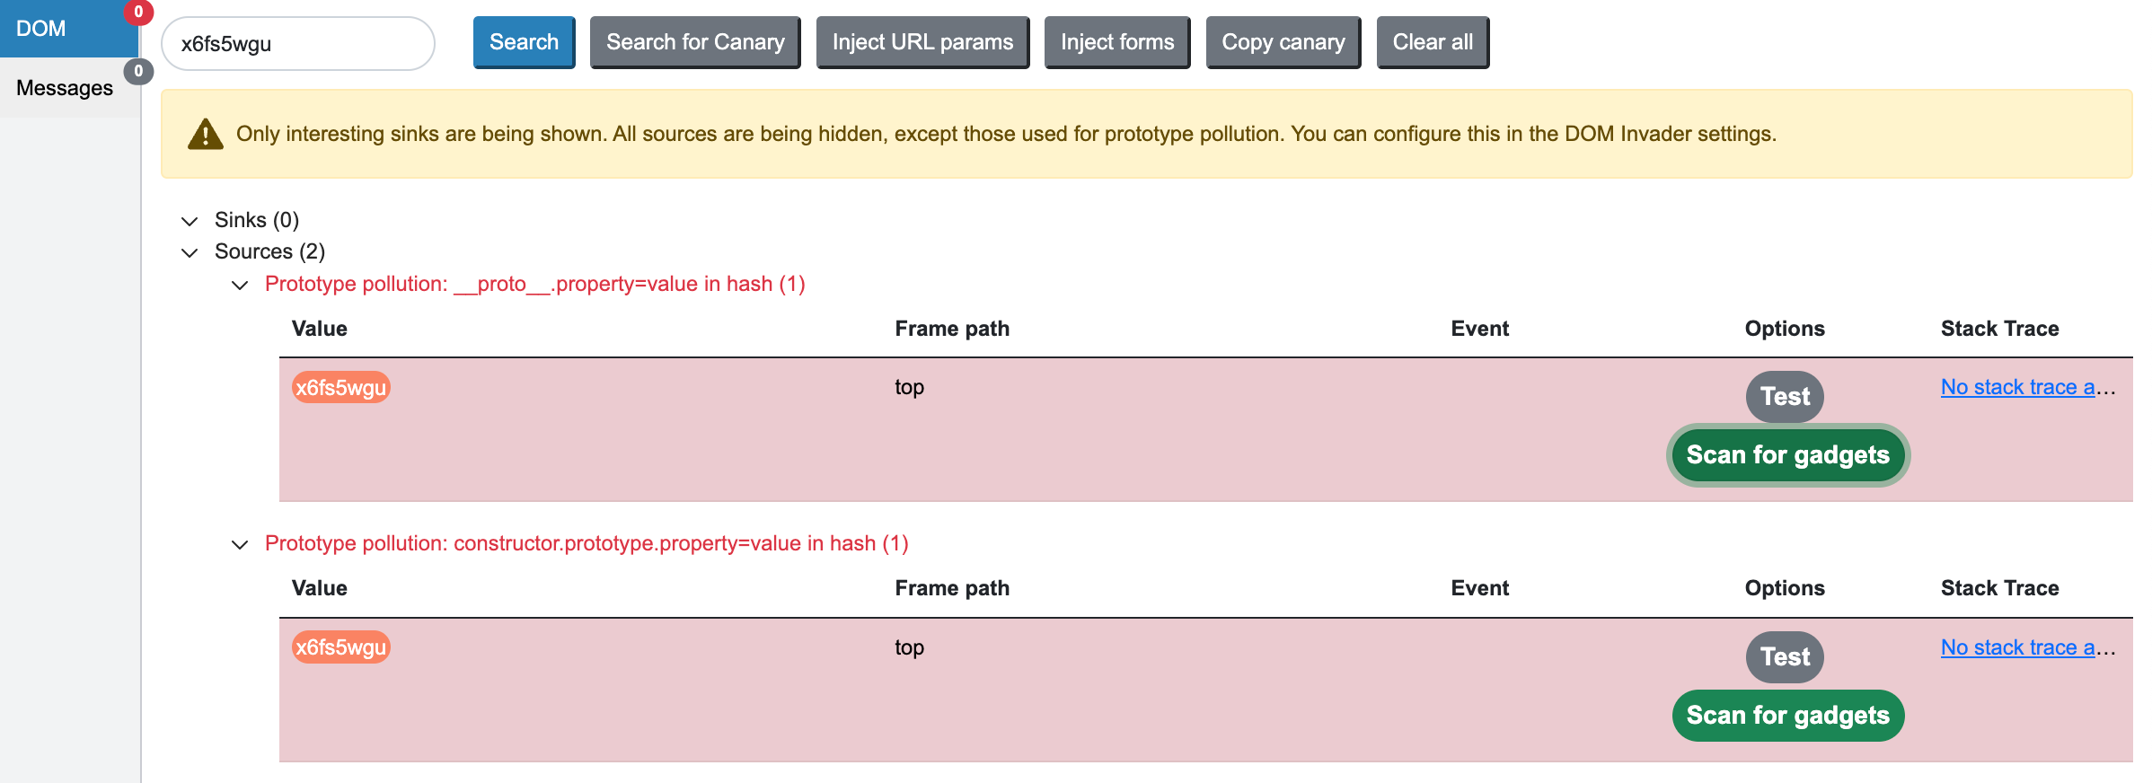Click Inject URL params button

point(922,42)
